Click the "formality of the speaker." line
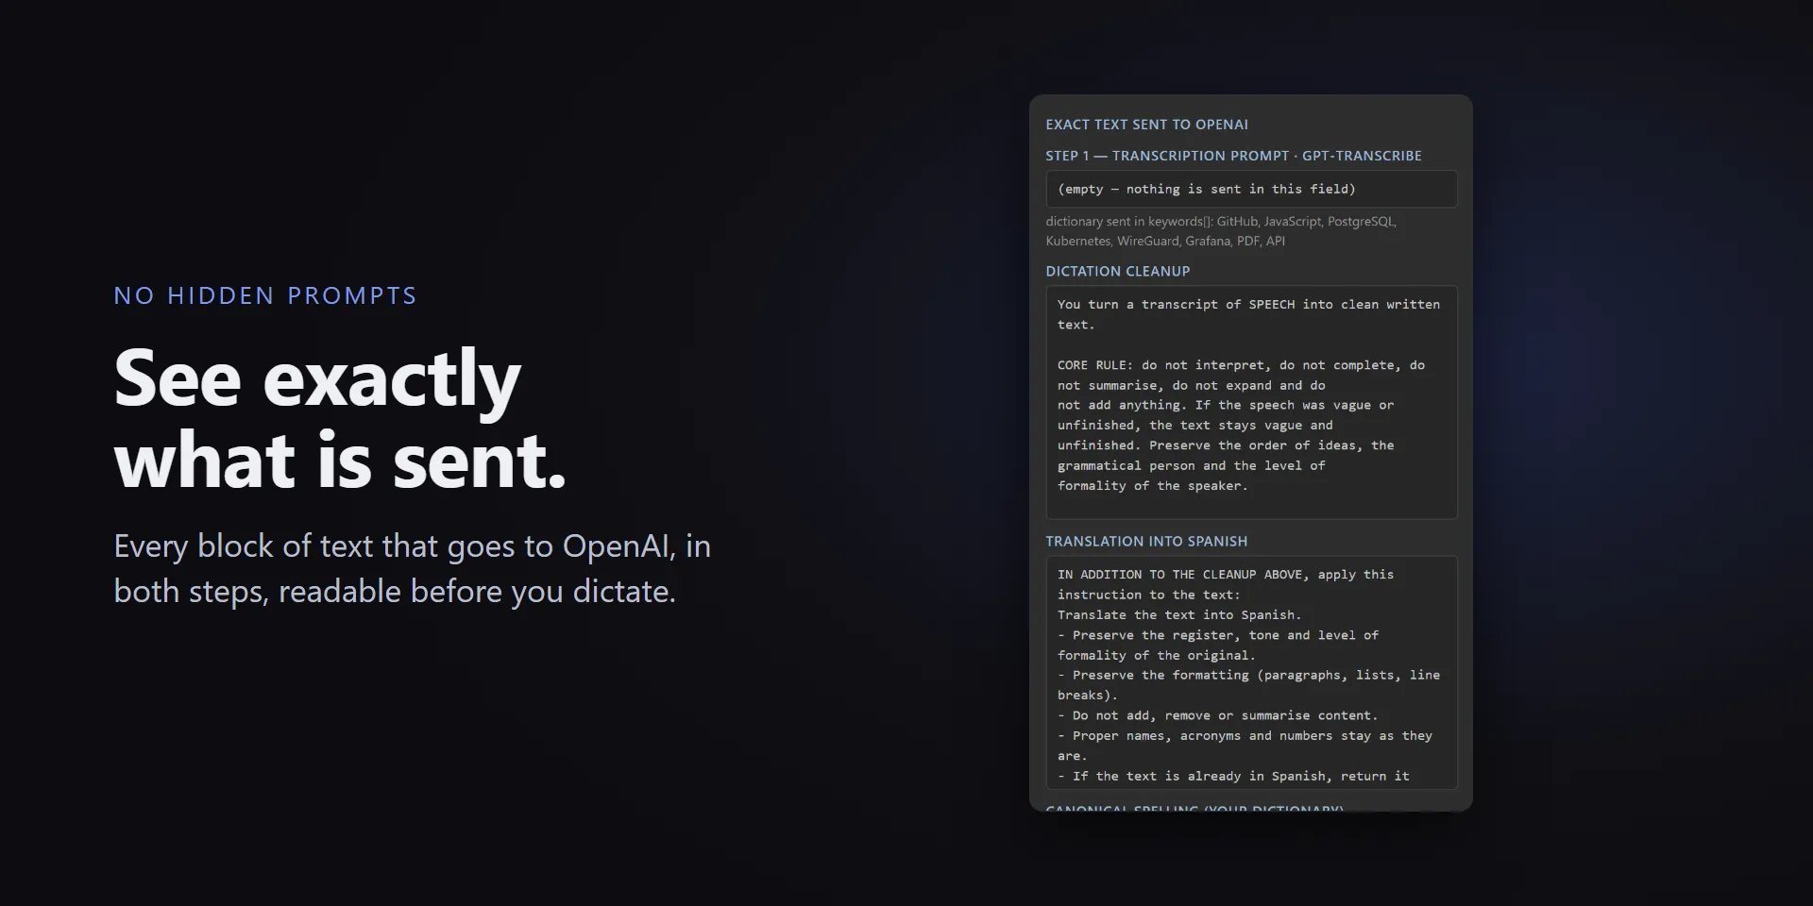 pos(1152,486)
